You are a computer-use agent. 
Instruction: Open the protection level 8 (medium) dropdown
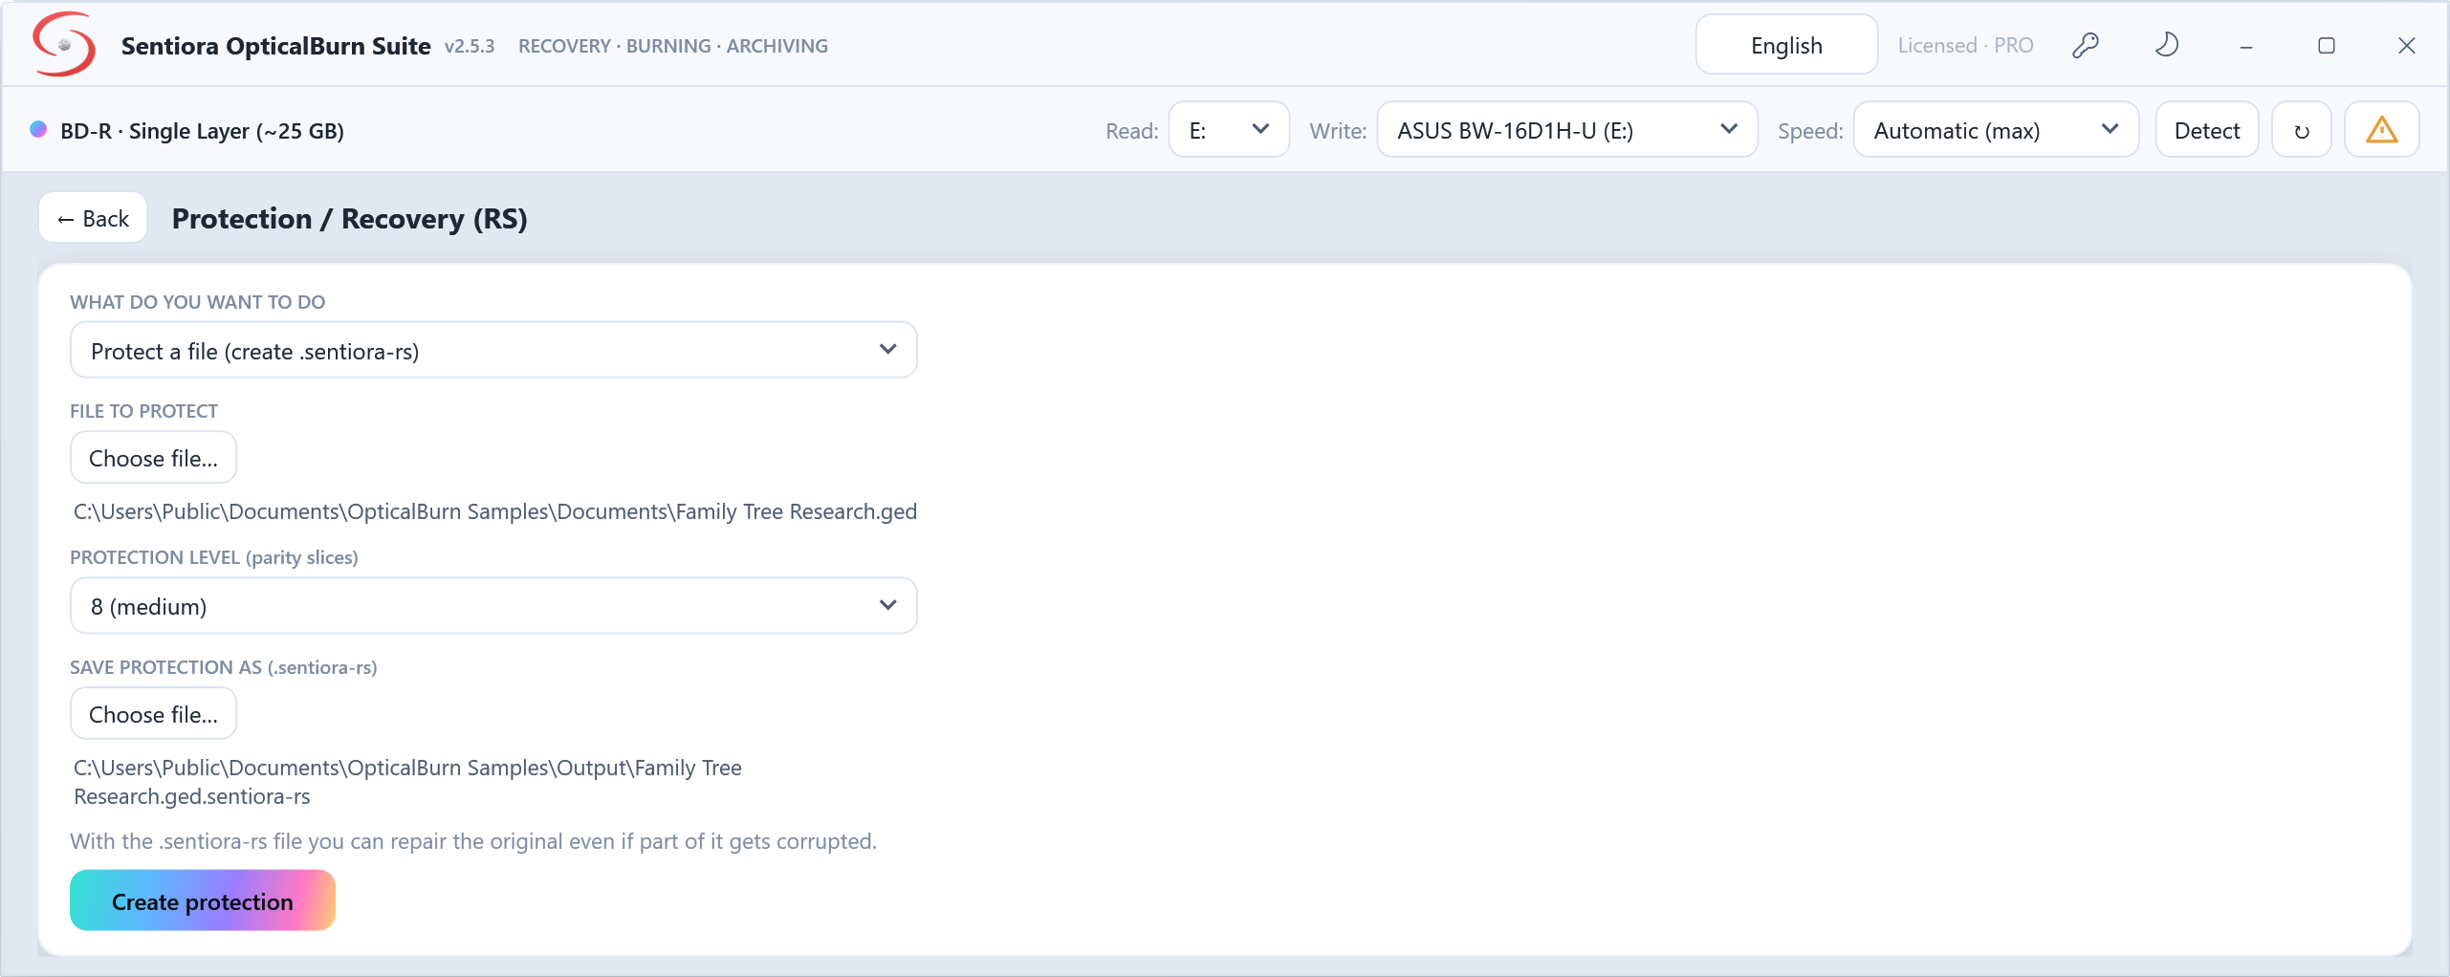coord(493,605)
